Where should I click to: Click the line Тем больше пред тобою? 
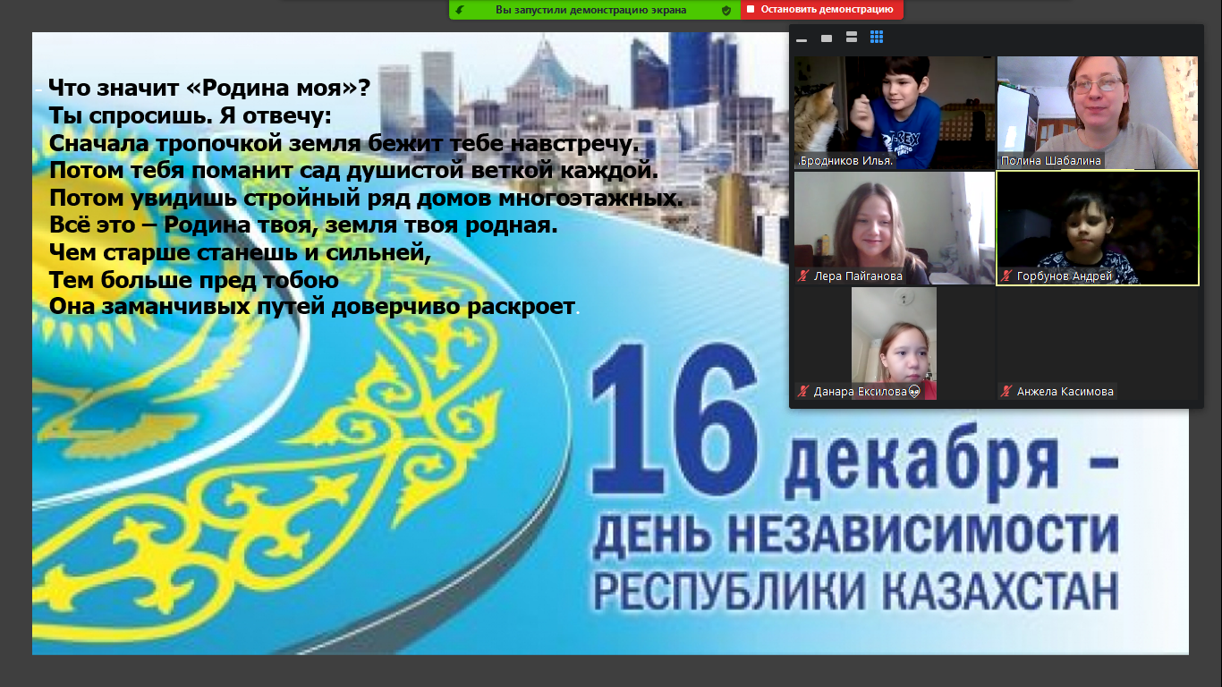(x=192, y=280)
